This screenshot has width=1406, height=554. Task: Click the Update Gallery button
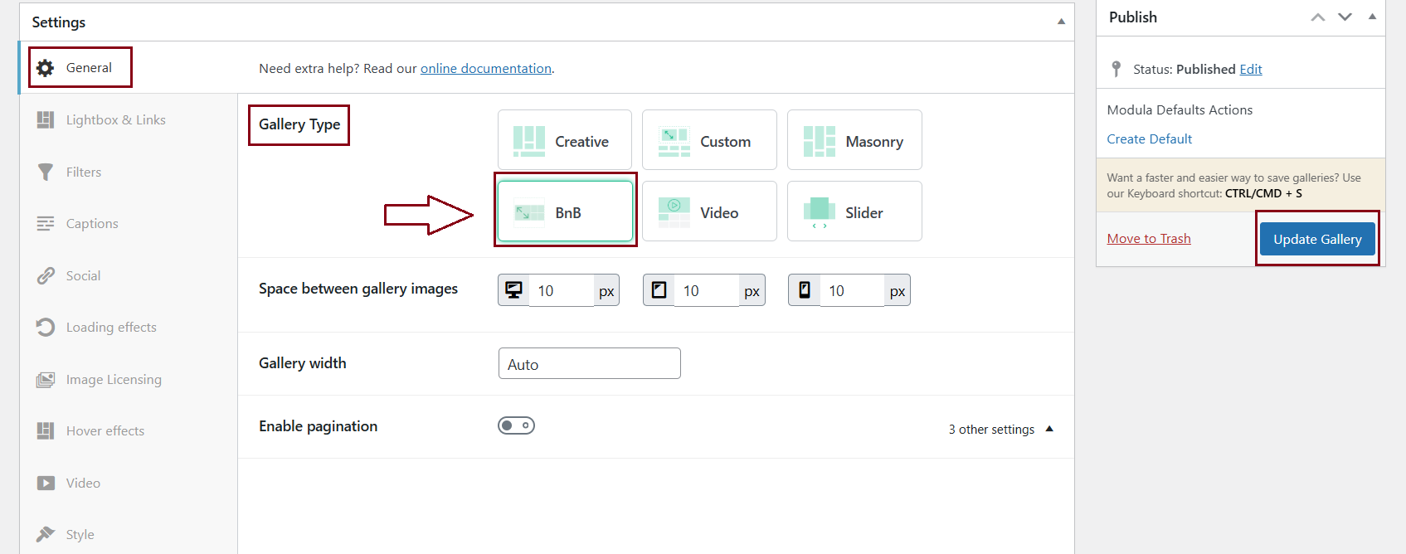click(x=1317, y=239)
